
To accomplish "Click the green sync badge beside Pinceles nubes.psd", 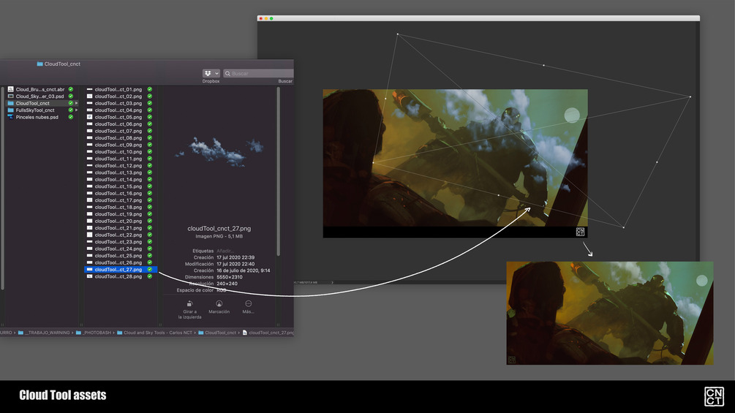I will point(71,117).
